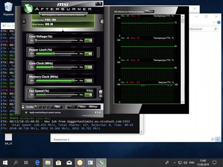Toggle the profile lock padlock icon
223x167 pixels.
coord(23,107)
